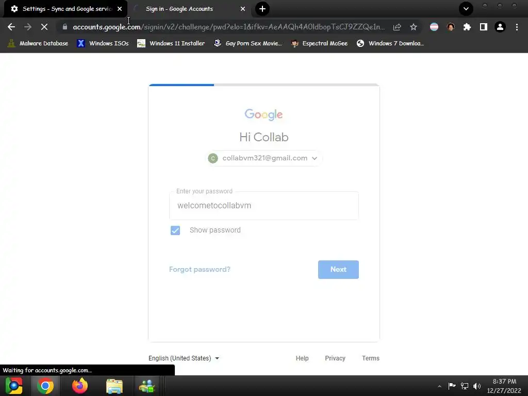
Task: Share this page icon in address bar
Action: tap(397, 27)
